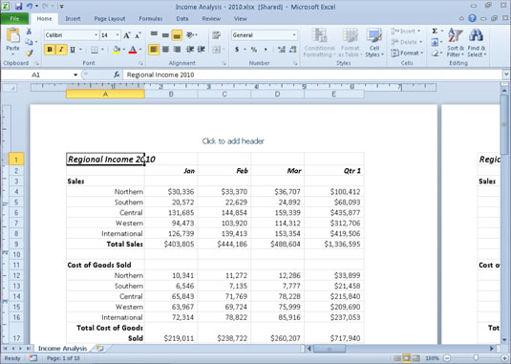Open the Name Box dropdown arrow
Screen dimensions: 511x364
tap(75, 75)
